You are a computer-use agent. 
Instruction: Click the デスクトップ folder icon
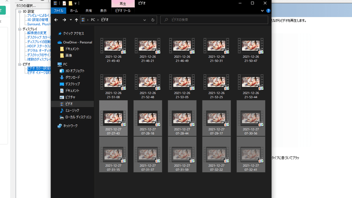(x=62, y=84)
